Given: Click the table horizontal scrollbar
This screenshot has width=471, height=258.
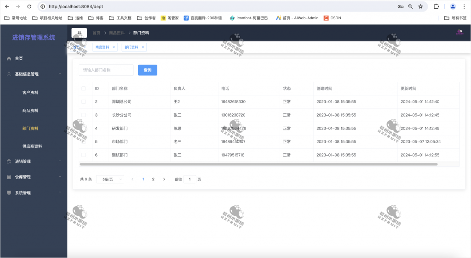Looking at the screenshot, I should click(x=258, y=164).
